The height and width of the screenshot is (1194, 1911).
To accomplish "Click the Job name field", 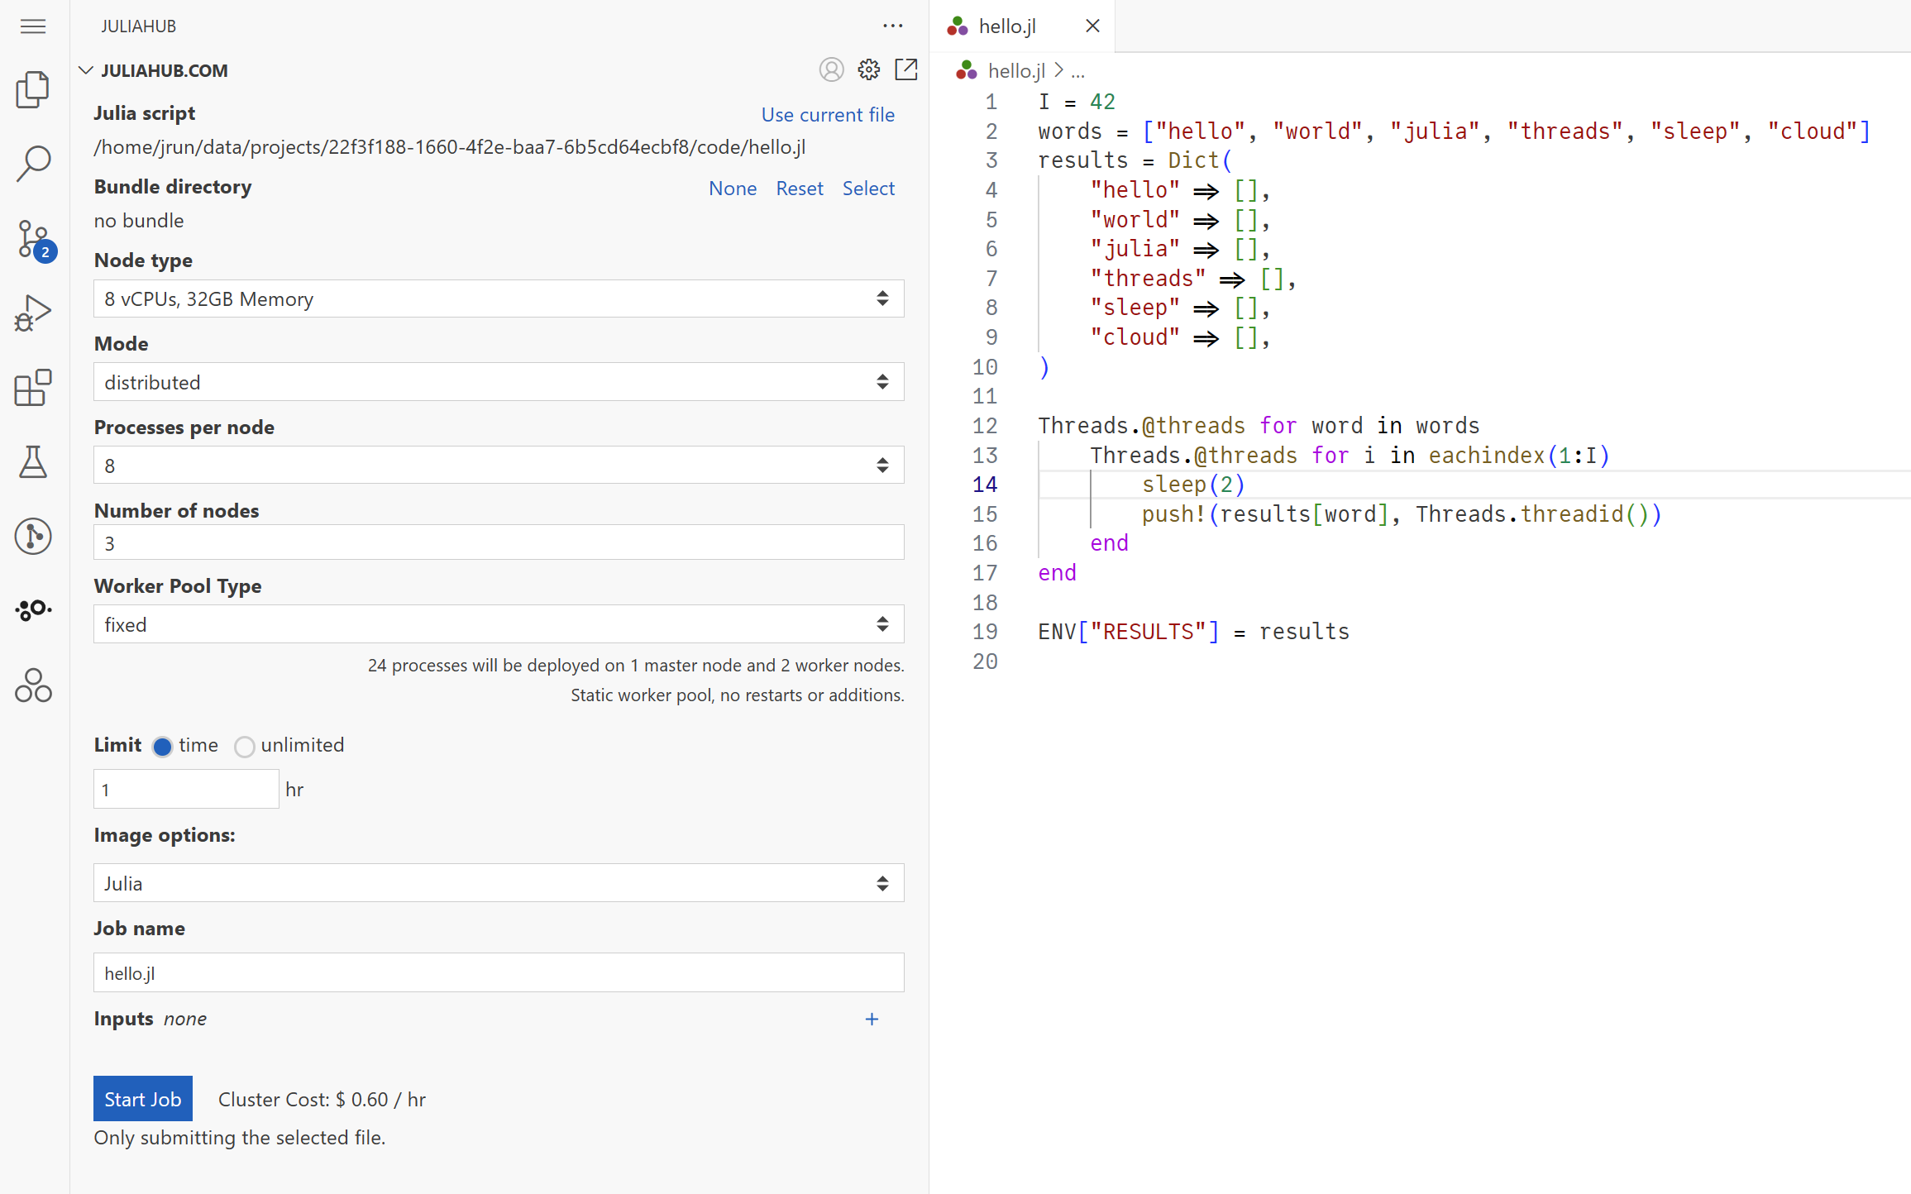I will tap(499, 972).
